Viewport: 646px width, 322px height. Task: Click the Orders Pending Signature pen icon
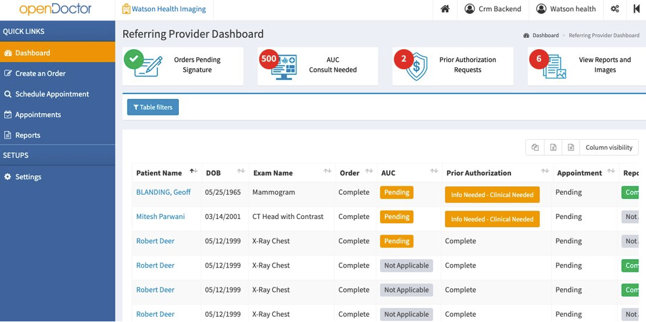(149, 67)
